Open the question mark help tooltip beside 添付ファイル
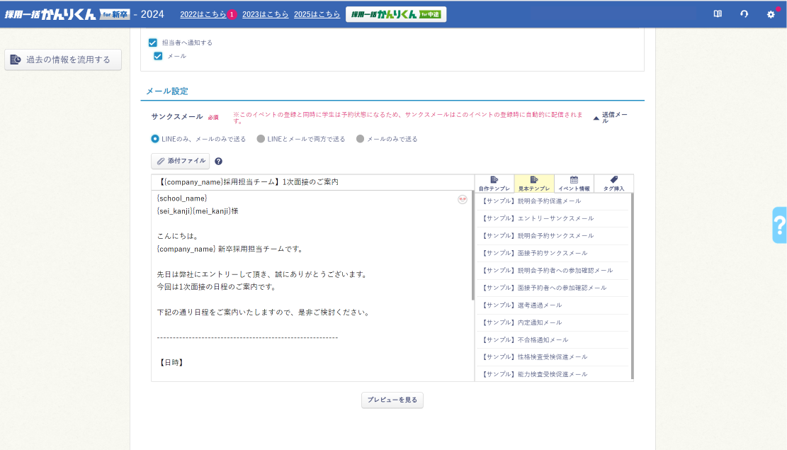 coord(218,161)
